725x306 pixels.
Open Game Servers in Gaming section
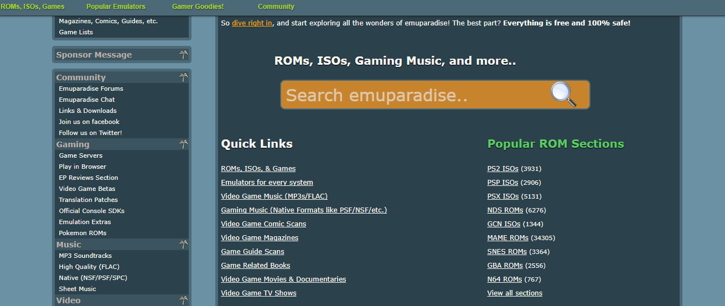(x=81, y=155)
